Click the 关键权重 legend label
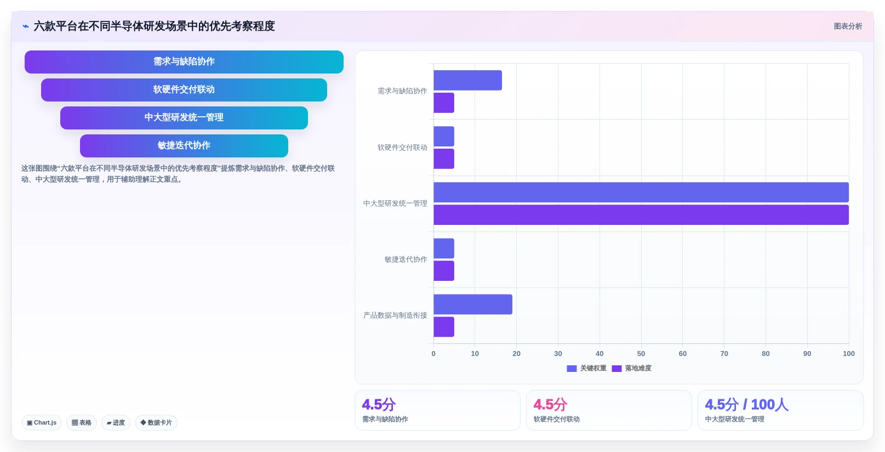This screenshot has width=885, height=452. tap(593, 369)
